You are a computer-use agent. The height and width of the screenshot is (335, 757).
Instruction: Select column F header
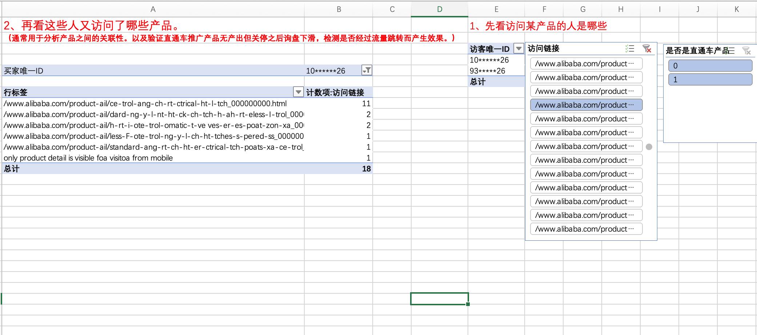coord(544,9)
